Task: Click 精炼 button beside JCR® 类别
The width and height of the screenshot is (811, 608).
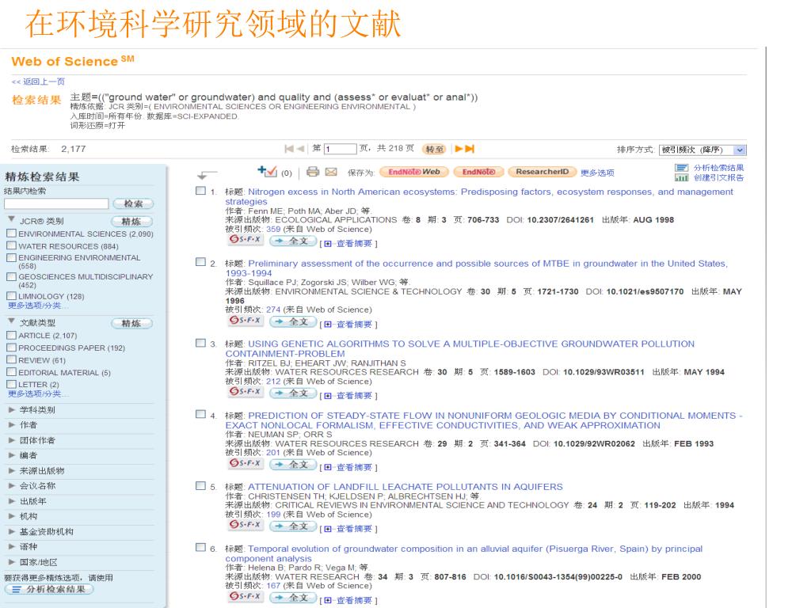Action: pos(131,222)
